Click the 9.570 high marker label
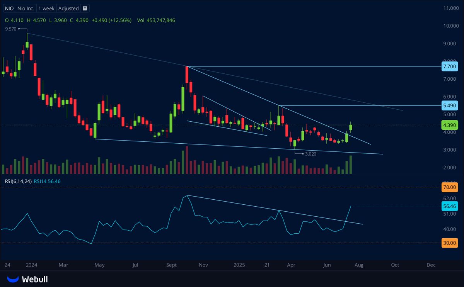This screenshot has width=464, height=287. [x=10, y=29]
